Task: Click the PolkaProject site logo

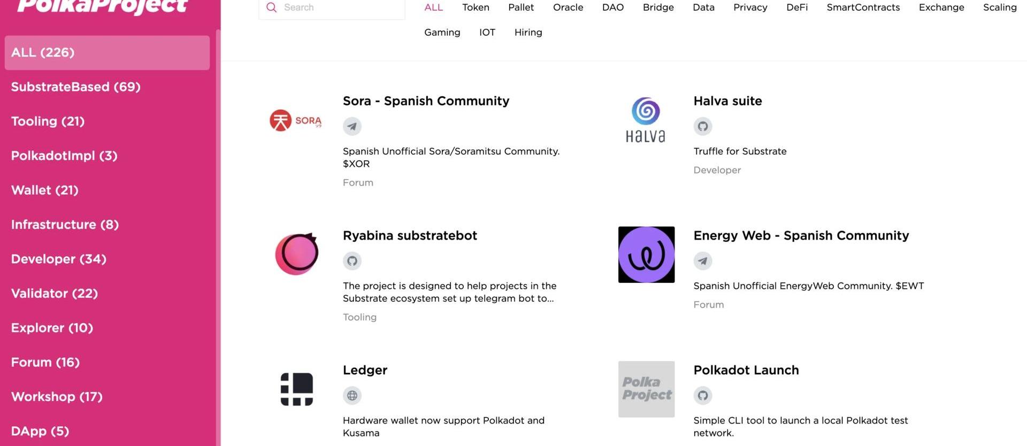Action: 102,6
